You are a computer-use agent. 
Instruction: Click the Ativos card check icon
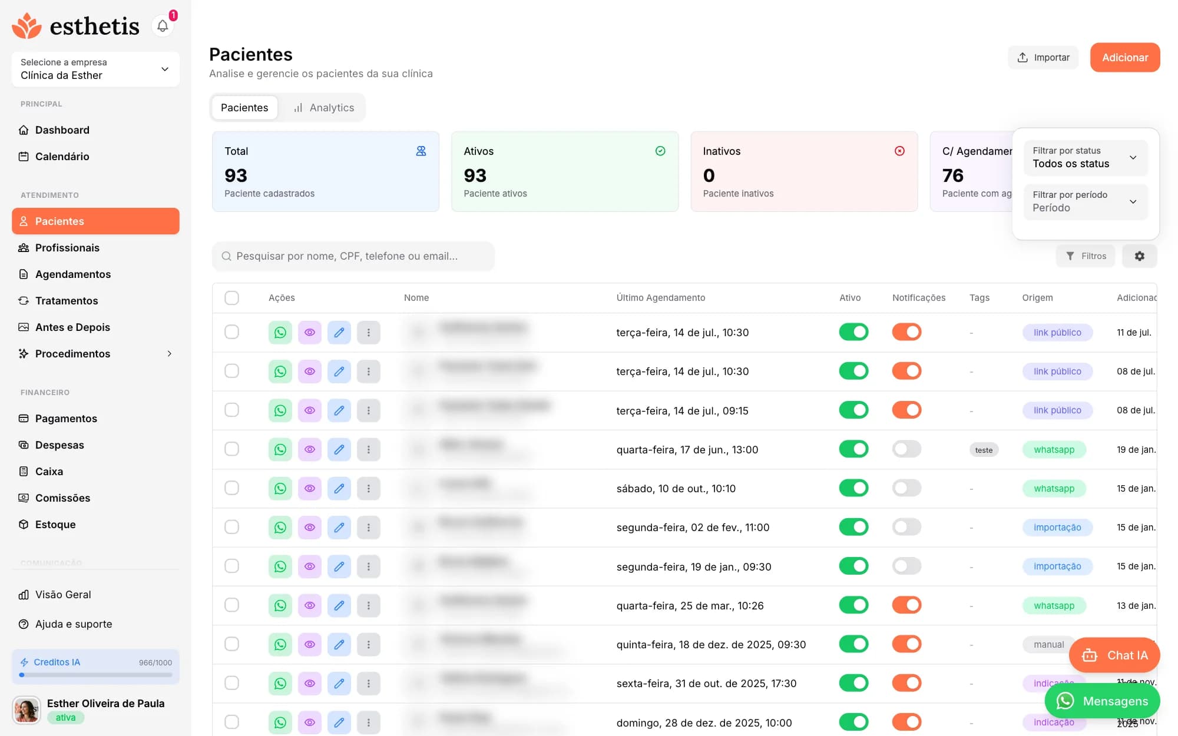[660, 151]
